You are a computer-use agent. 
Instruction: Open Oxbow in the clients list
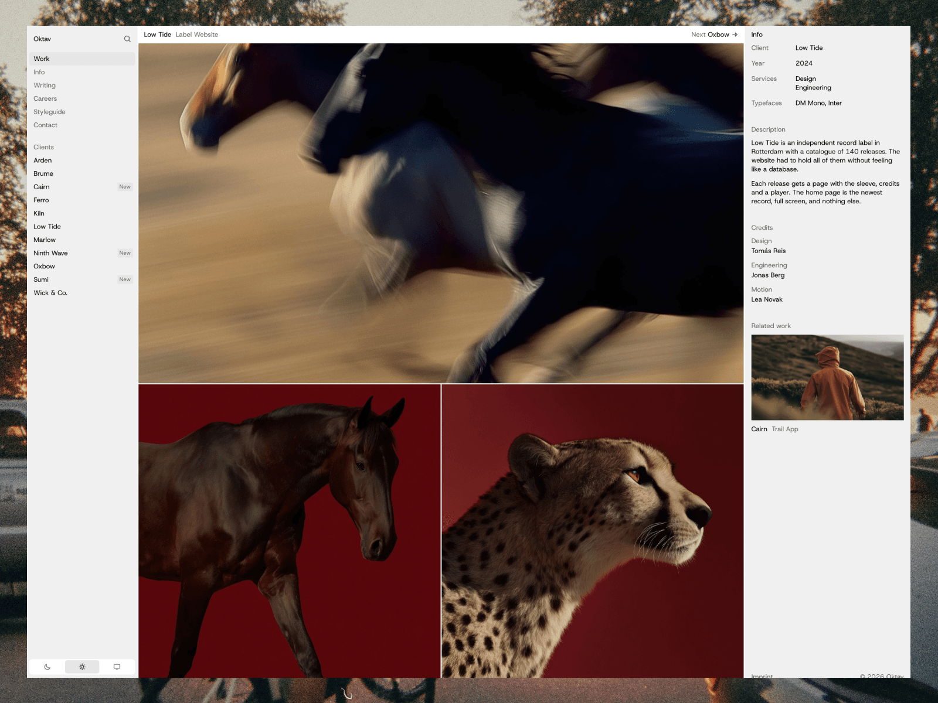click(82, 266)
